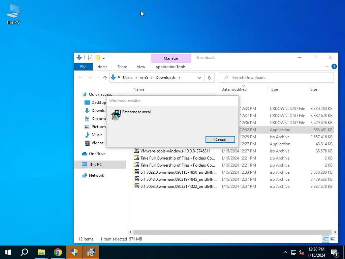Image resolution: width=345 pixels, height=259 pixels.
Task: Switch to the Home ribbon tab
Action: coord(102,67)
